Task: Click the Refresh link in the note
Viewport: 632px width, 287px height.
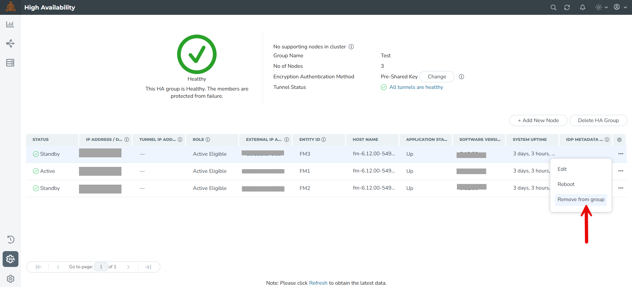Action: click(x=318, y=283)
